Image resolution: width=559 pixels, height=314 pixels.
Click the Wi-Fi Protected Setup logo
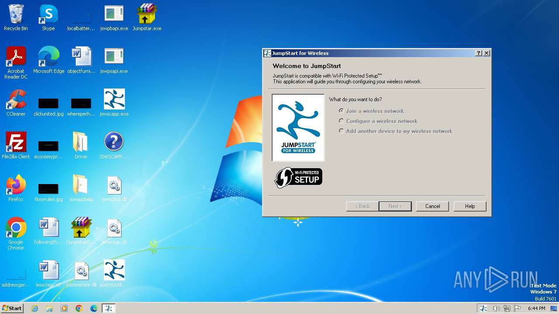click(x=299, y=177)
